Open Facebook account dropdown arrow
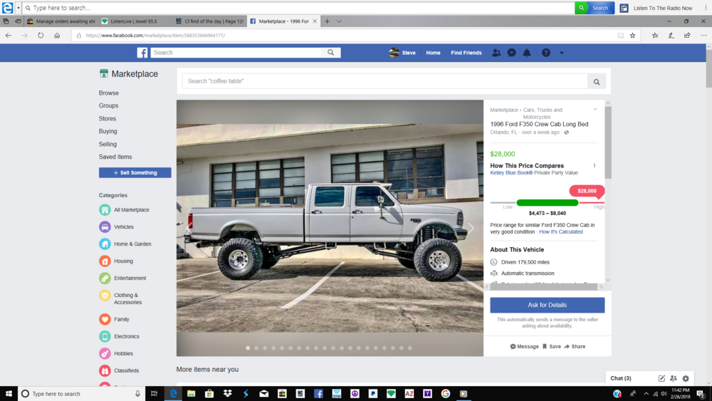712x401 pixels. 561,53
